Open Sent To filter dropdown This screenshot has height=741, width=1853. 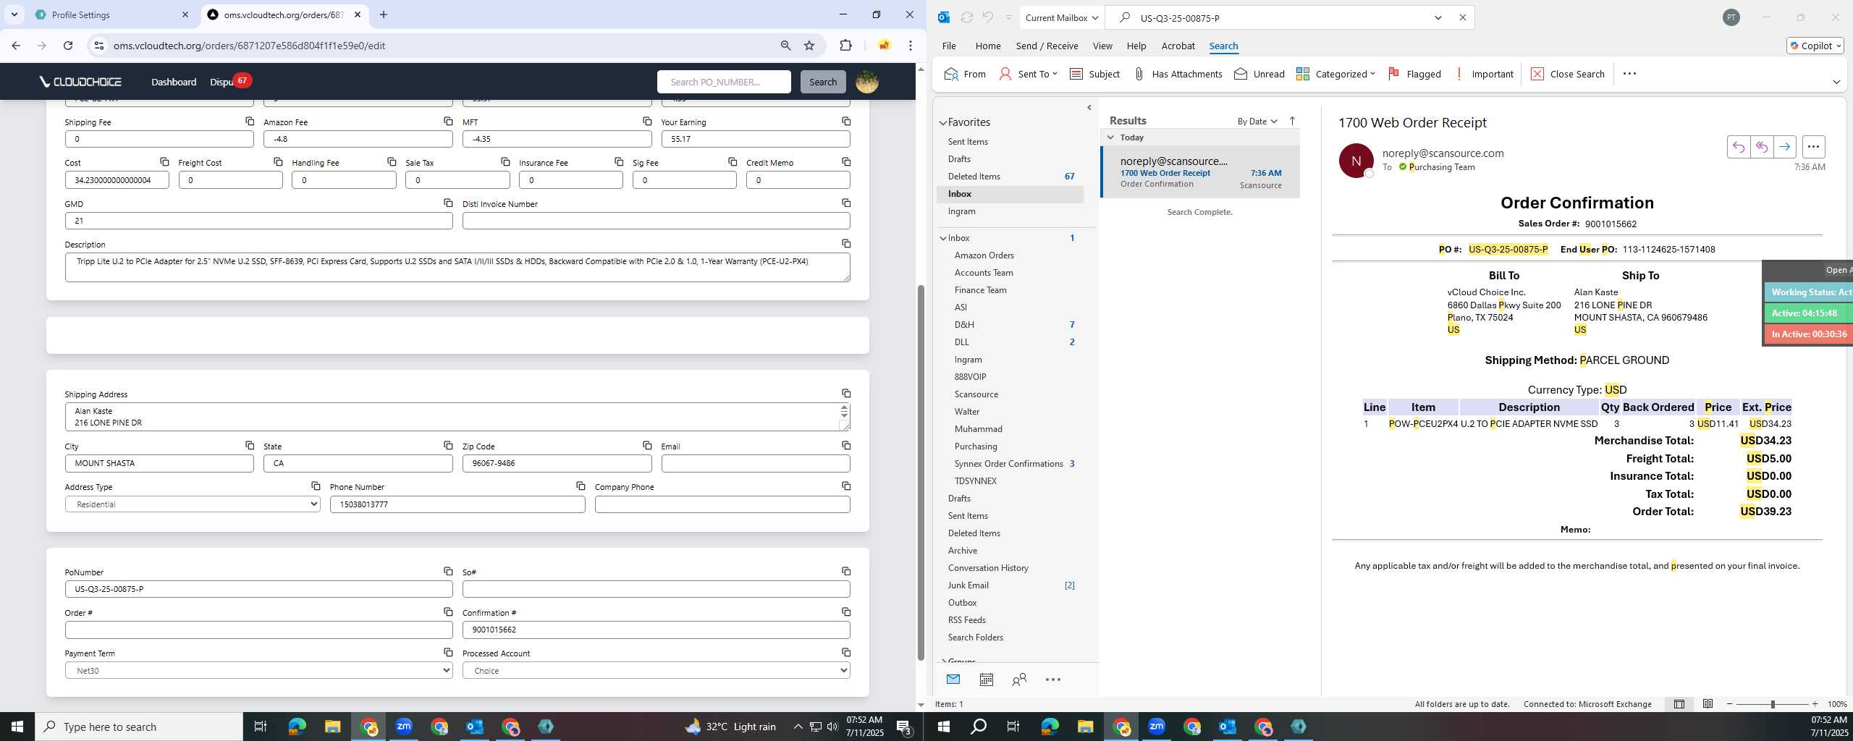1028,74
